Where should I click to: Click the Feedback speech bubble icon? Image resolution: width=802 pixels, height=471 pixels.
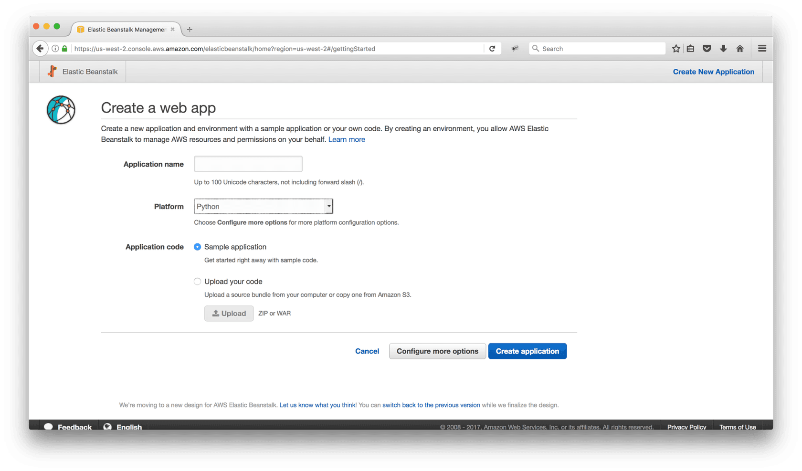(x=49, y=427)
